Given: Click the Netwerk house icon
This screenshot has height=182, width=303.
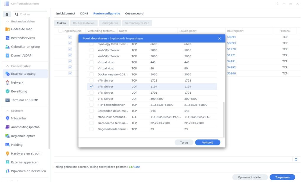Looking at the screenshot, I should pyautogui.click(x=7, y=82).
